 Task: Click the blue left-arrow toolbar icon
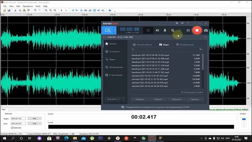[72, 10]
